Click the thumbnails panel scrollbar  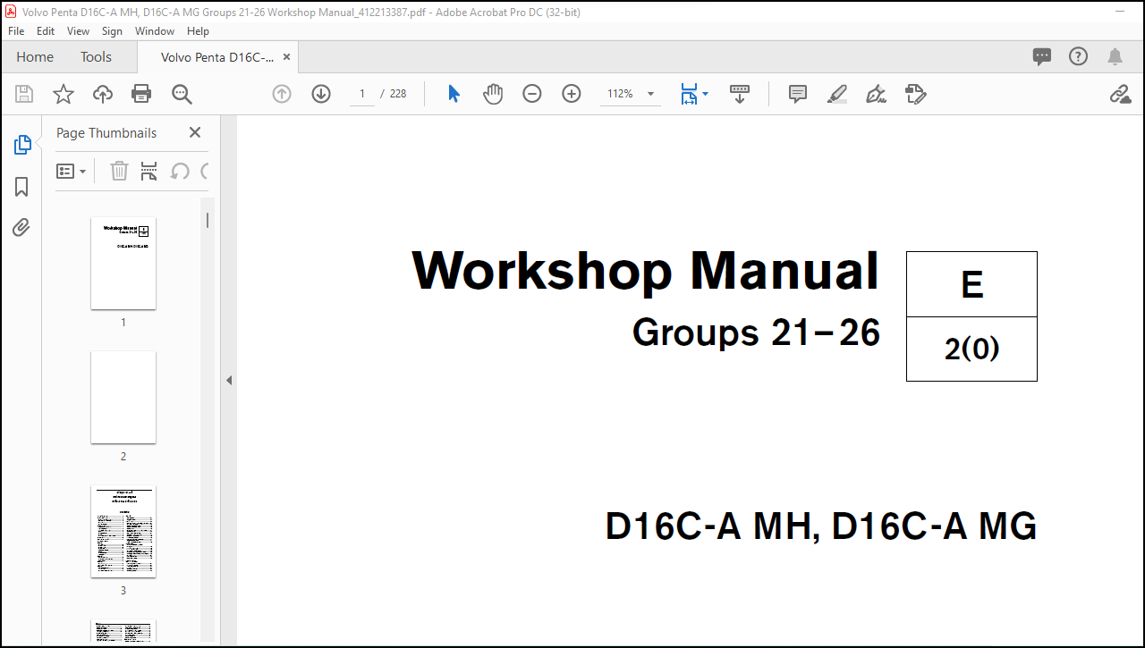[x=208, y=220]
